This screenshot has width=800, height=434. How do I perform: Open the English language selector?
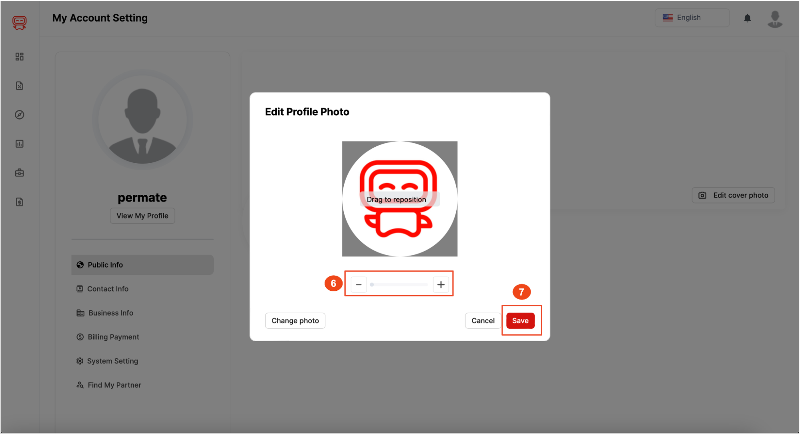[692, 18]
